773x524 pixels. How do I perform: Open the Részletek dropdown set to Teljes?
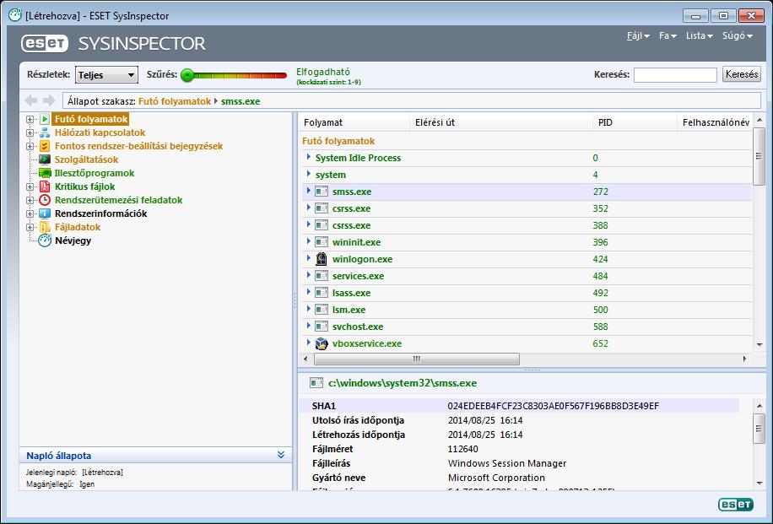point(106,75)
